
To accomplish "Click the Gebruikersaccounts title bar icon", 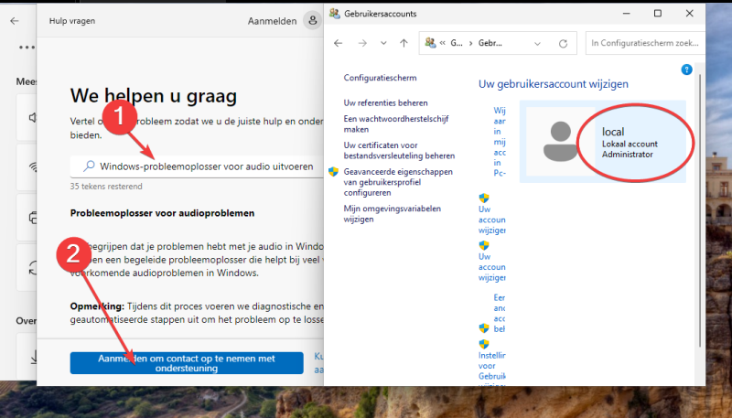I will pyautogui.click(x=334, y=14).
